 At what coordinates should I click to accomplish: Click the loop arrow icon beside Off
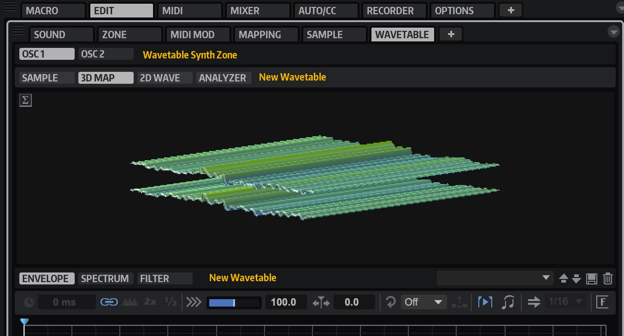point(391,302)
